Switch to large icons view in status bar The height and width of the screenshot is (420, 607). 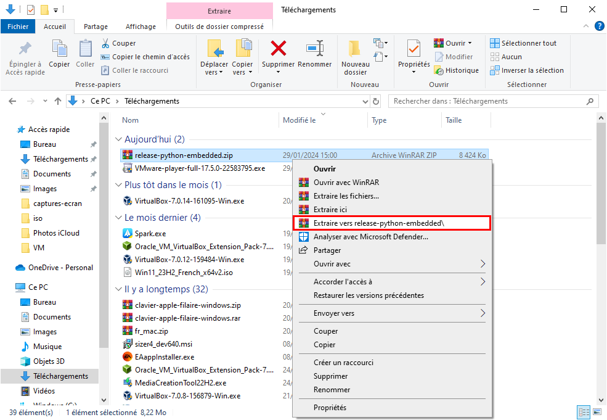point(598,412)
